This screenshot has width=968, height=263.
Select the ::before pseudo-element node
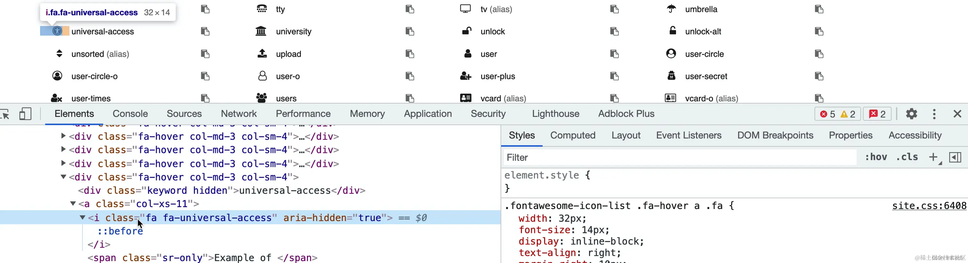tap(120, 231)
